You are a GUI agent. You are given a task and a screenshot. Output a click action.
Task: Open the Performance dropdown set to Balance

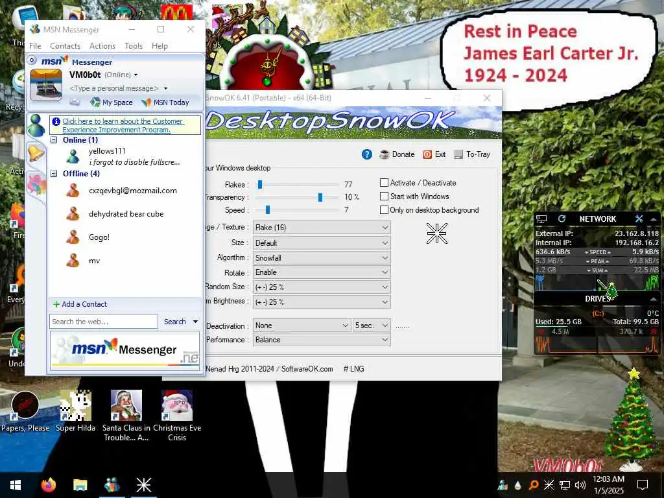point(322,340)
